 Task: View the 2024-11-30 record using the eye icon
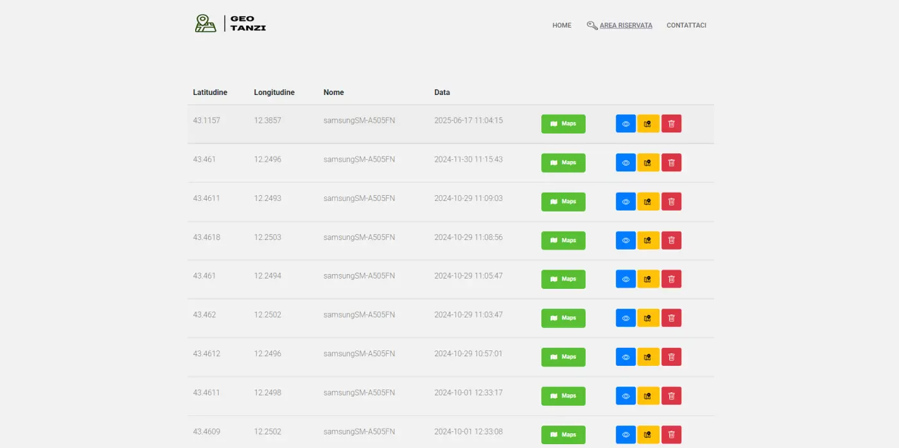coord(625,163)
